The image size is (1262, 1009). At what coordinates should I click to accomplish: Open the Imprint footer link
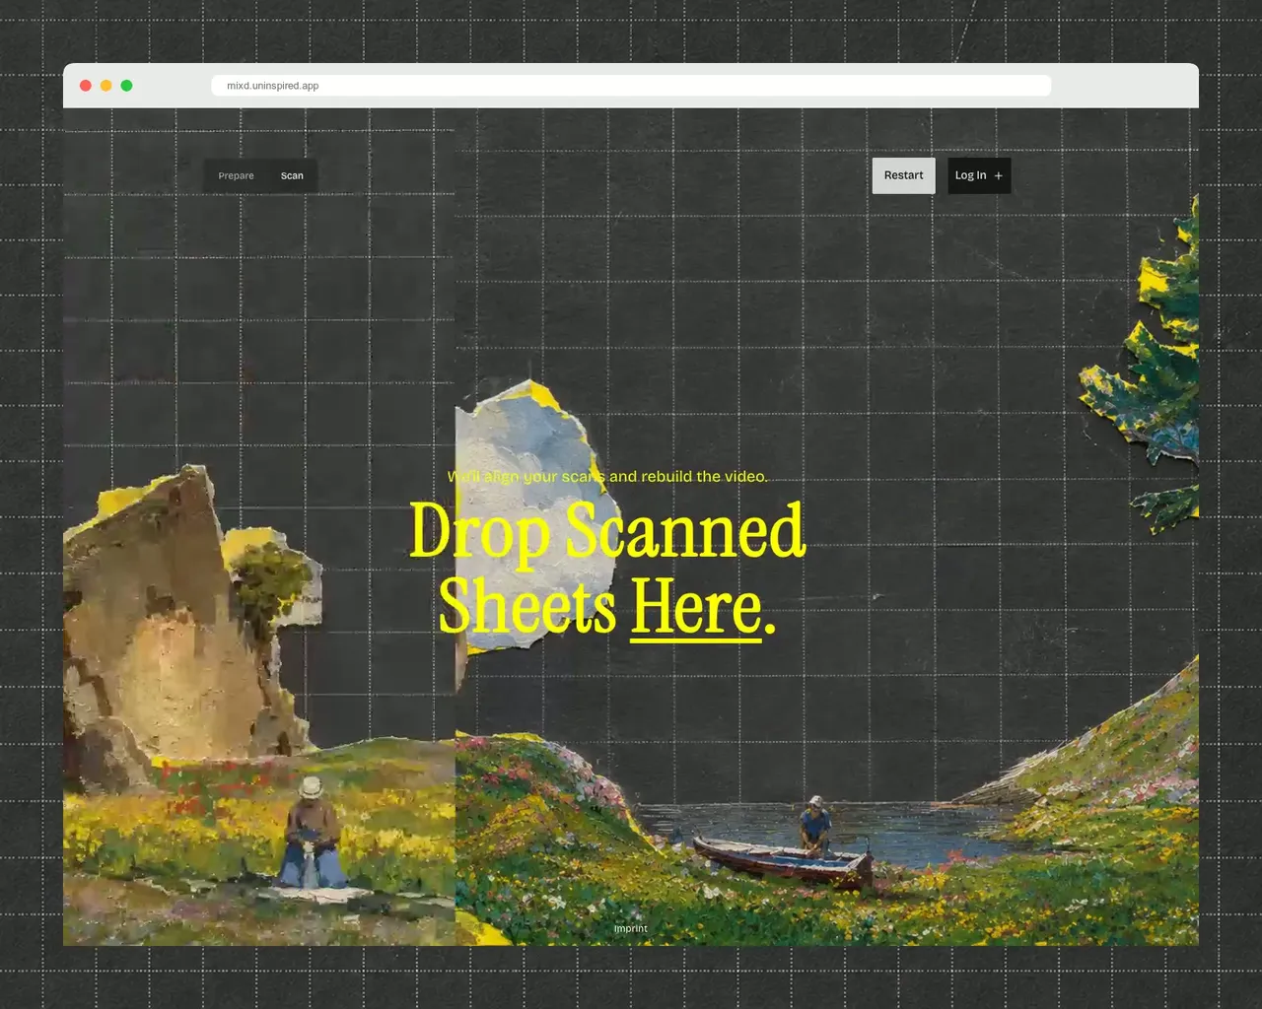click(631, 928)
